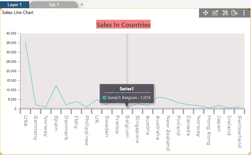Click the Series1 tooltip header
The image size is (251, 155).
126,89
